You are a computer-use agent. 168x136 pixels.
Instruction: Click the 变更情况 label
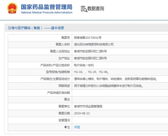pos(64,120)
